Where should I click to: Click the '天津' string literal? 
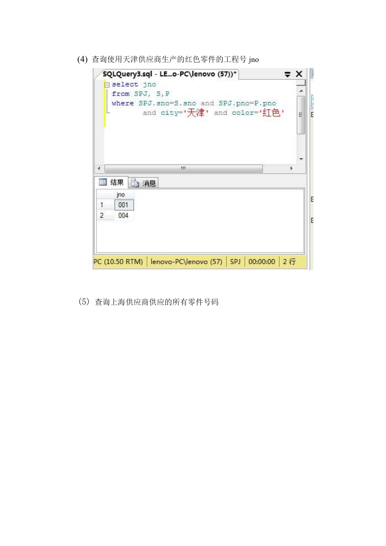click(196, 112)
